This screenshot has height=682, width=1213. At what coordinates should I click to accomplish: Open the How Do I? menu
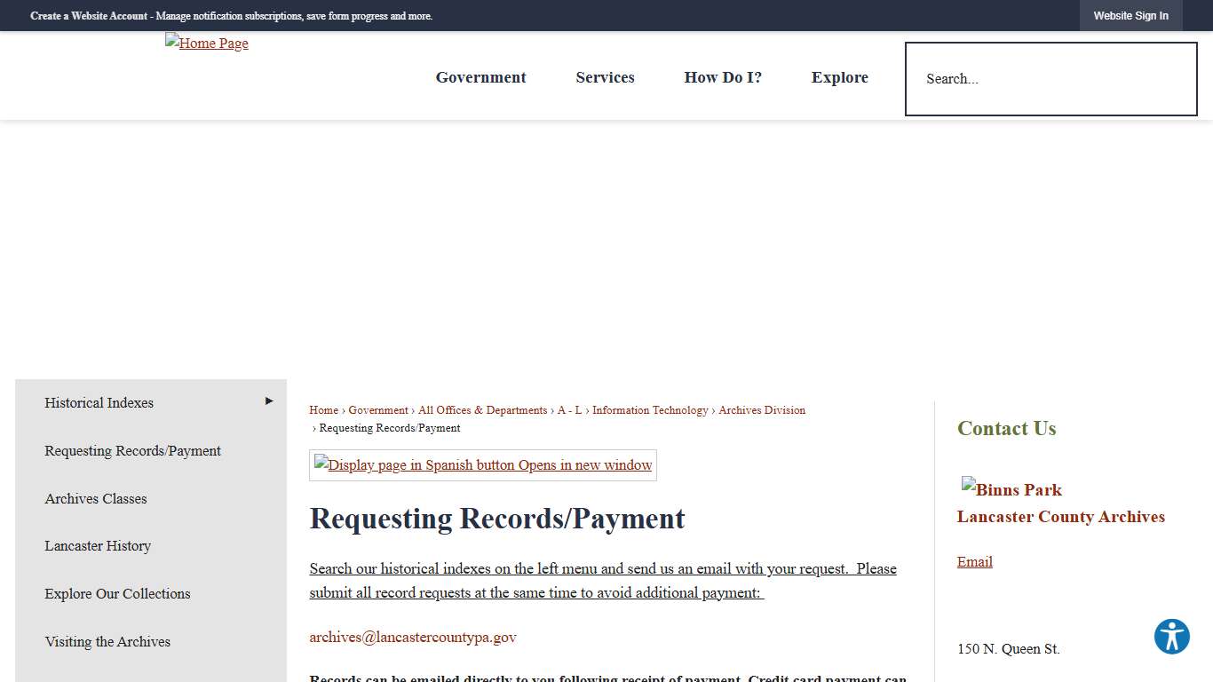pos(723,77)
